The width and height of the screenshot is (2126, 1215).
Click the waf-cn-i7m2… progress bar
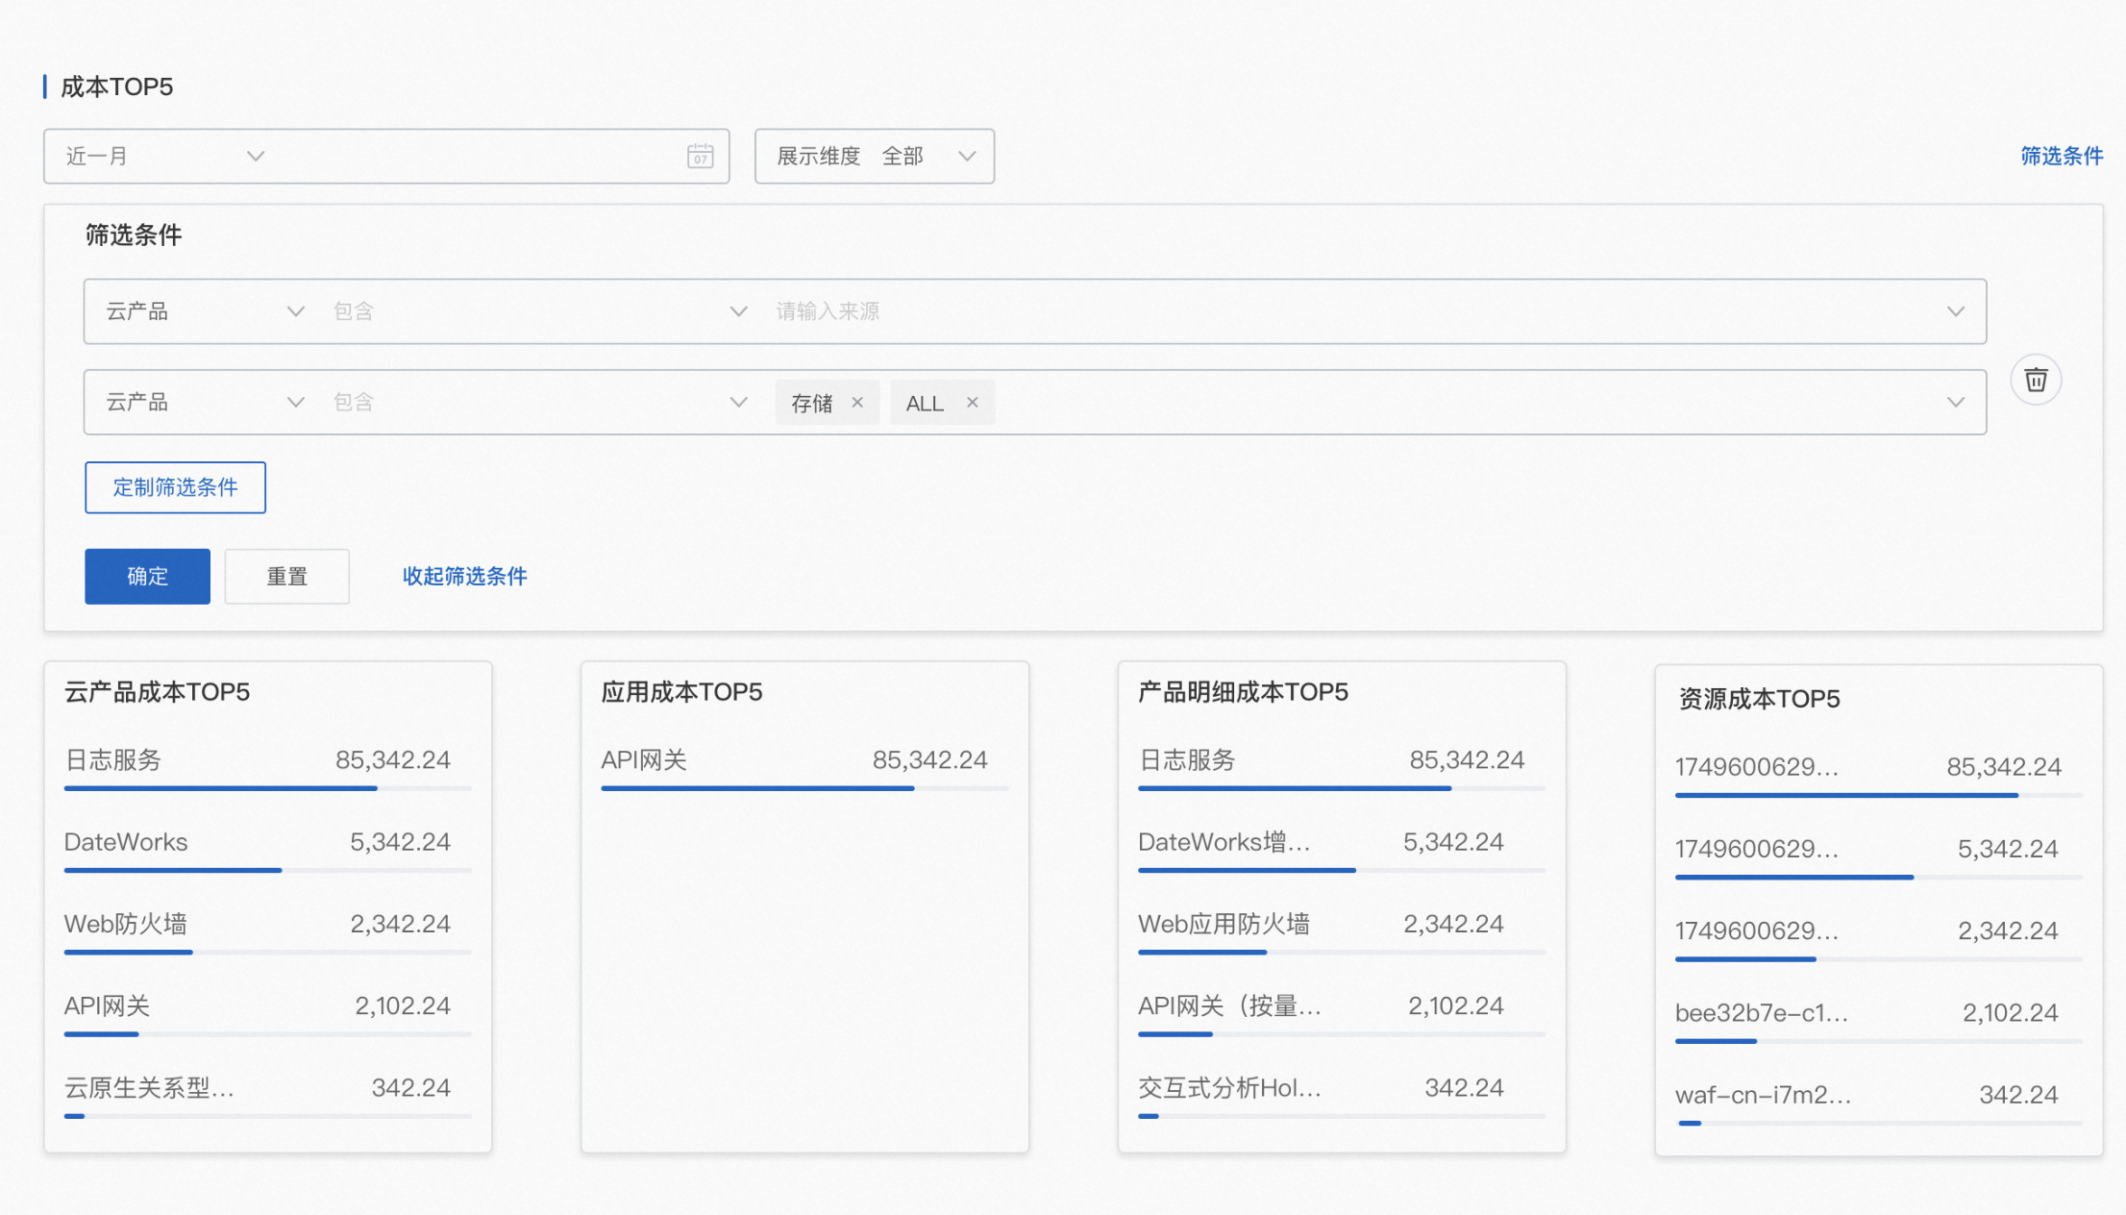1878,1123
